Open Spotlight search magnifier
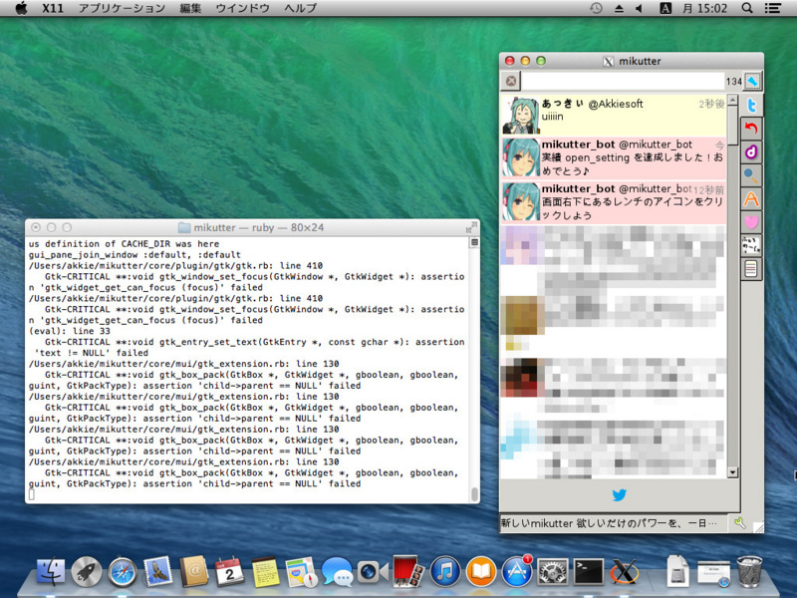 coord(746,8)
